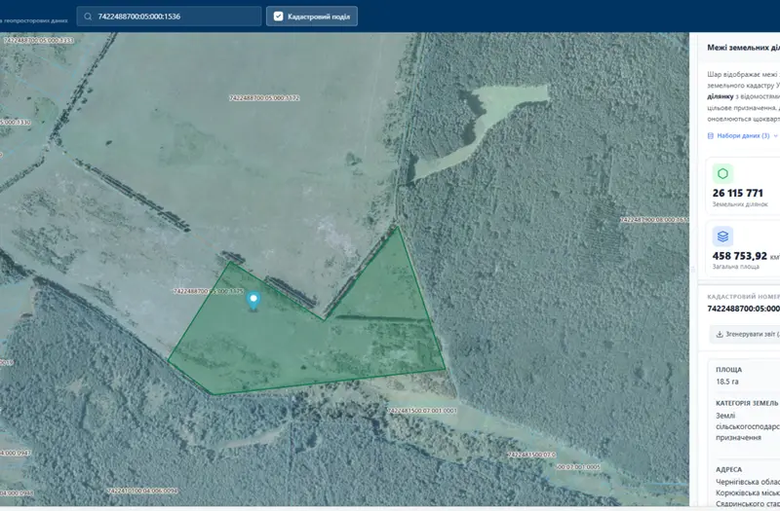Click the magnifier icon in the search field
The width and height of the screenshot is (780, 511).
pos(88,17)
